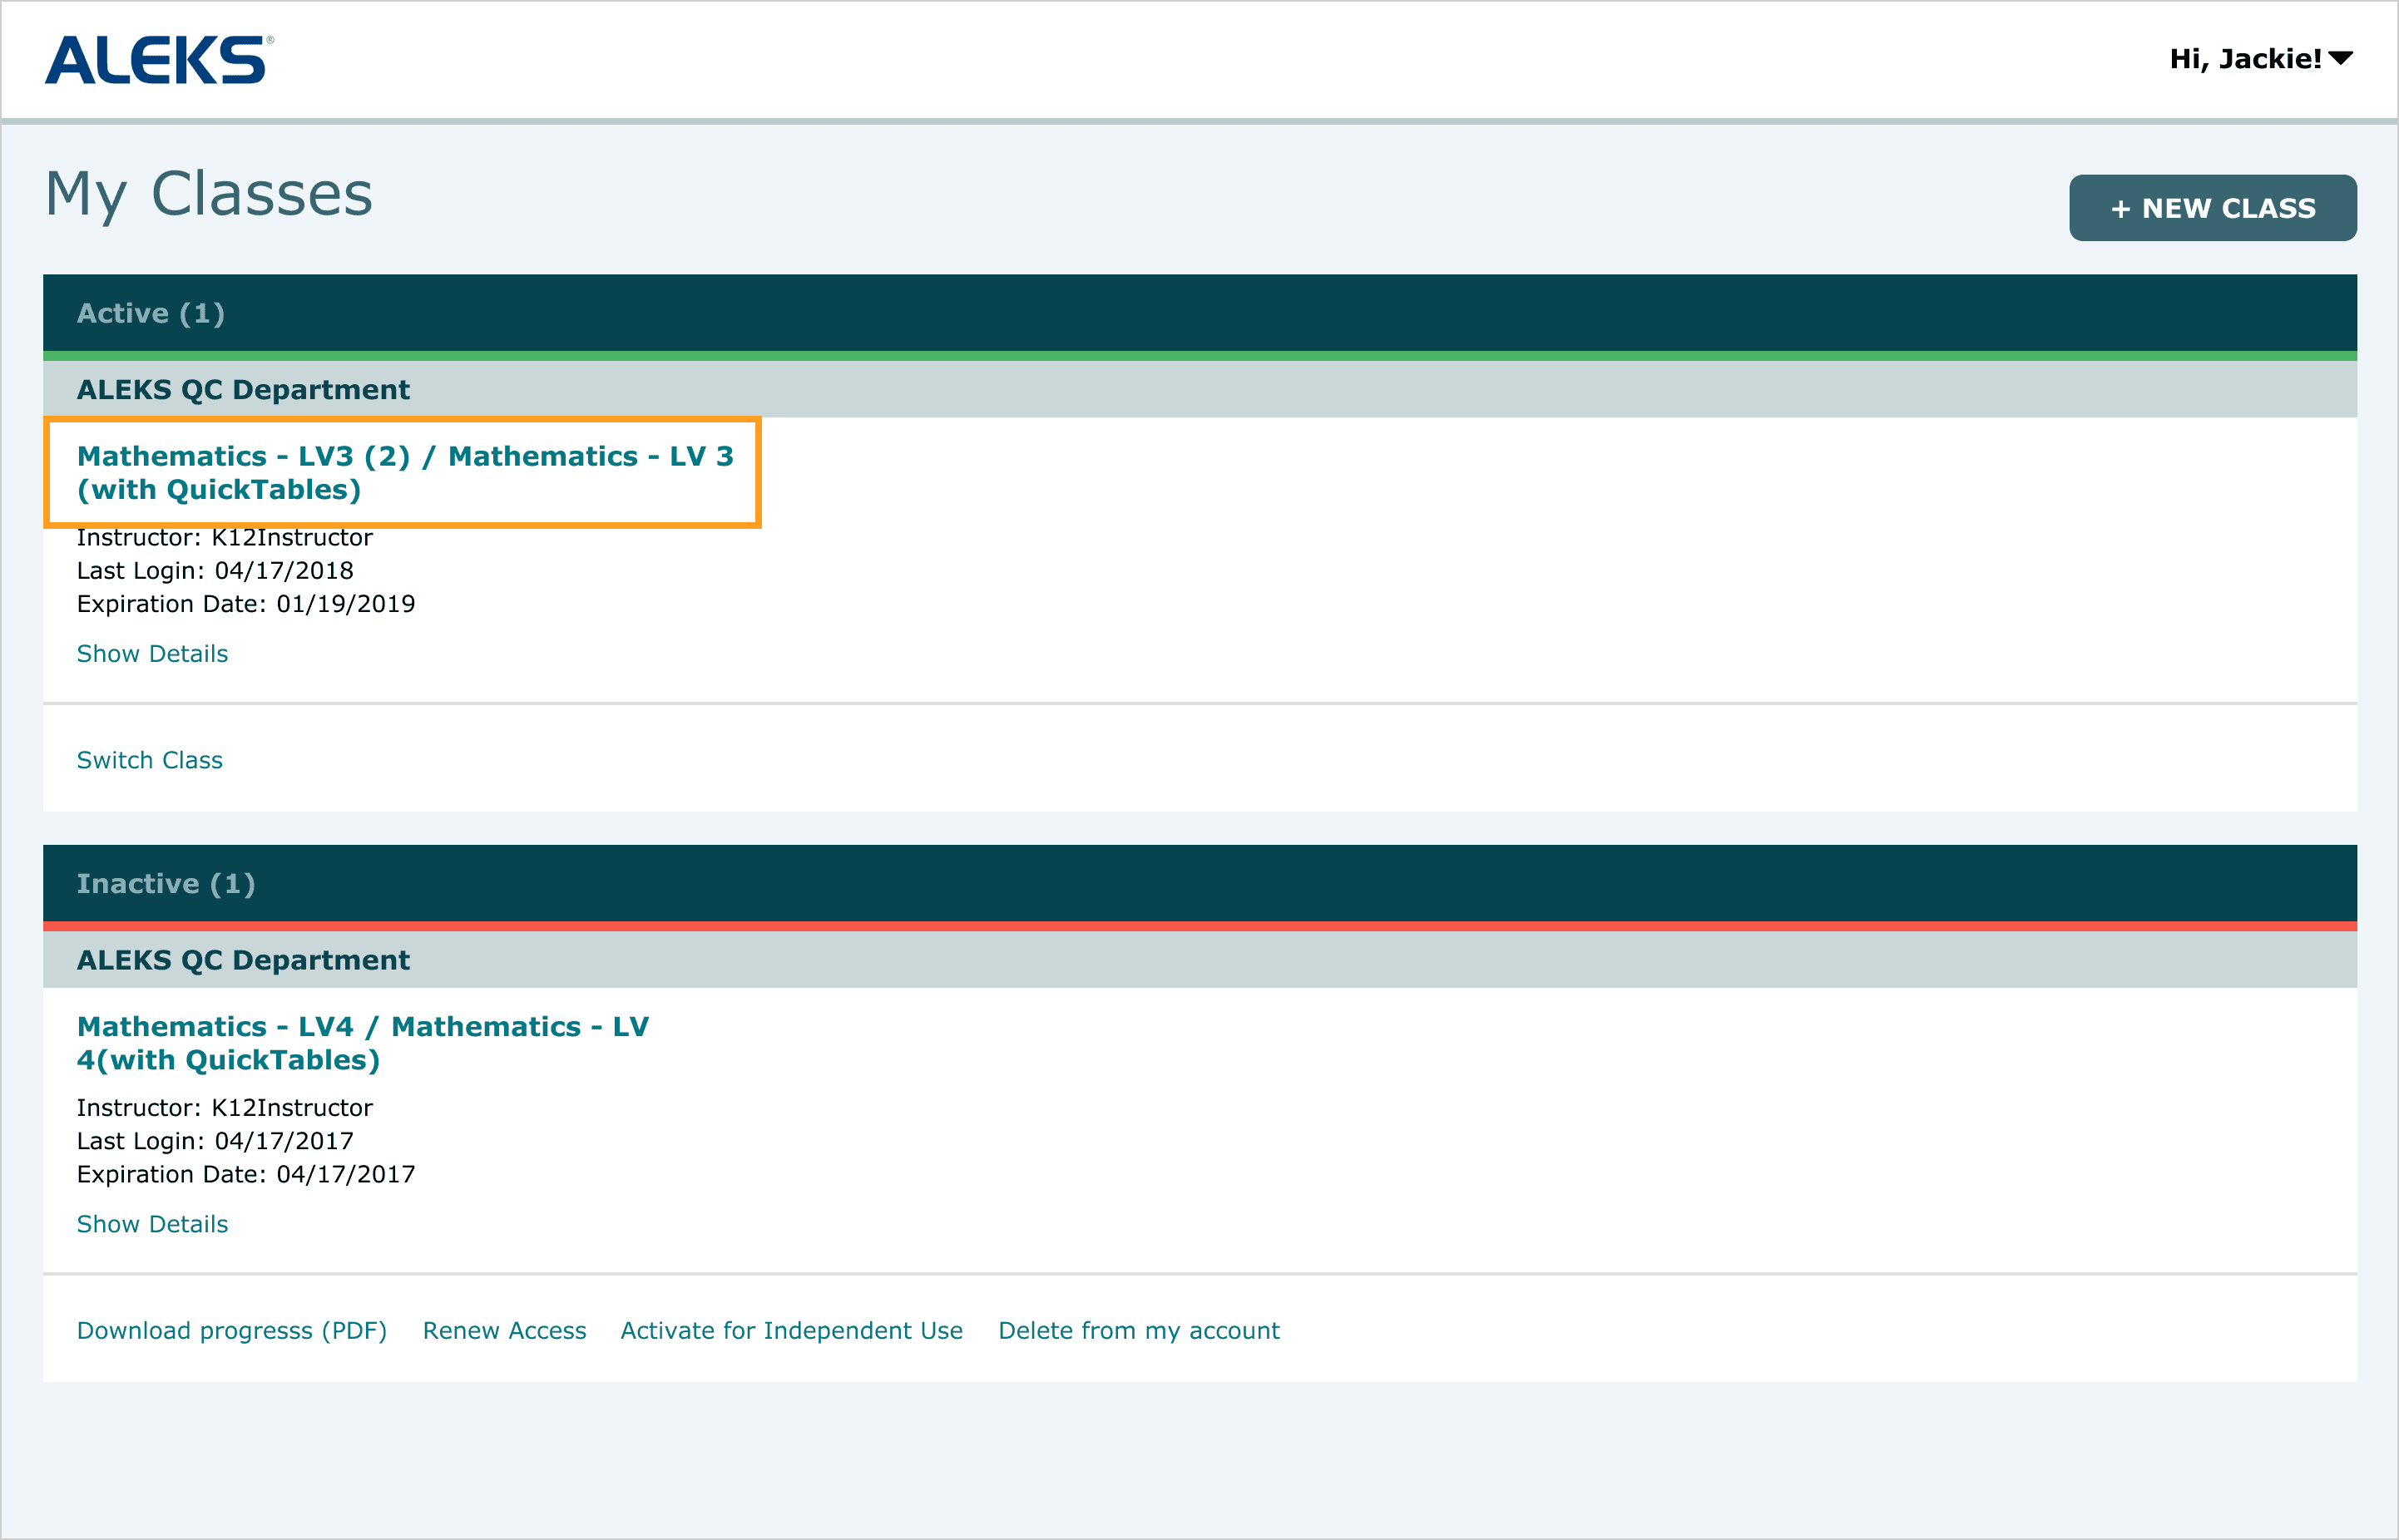Click ALEKS QC Department under Active
Image resolution: width=2399 pixels, height=1540 pixels.
243,389
